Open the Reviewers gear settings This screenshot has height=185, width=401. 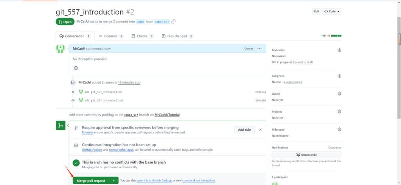click(340, 50)
